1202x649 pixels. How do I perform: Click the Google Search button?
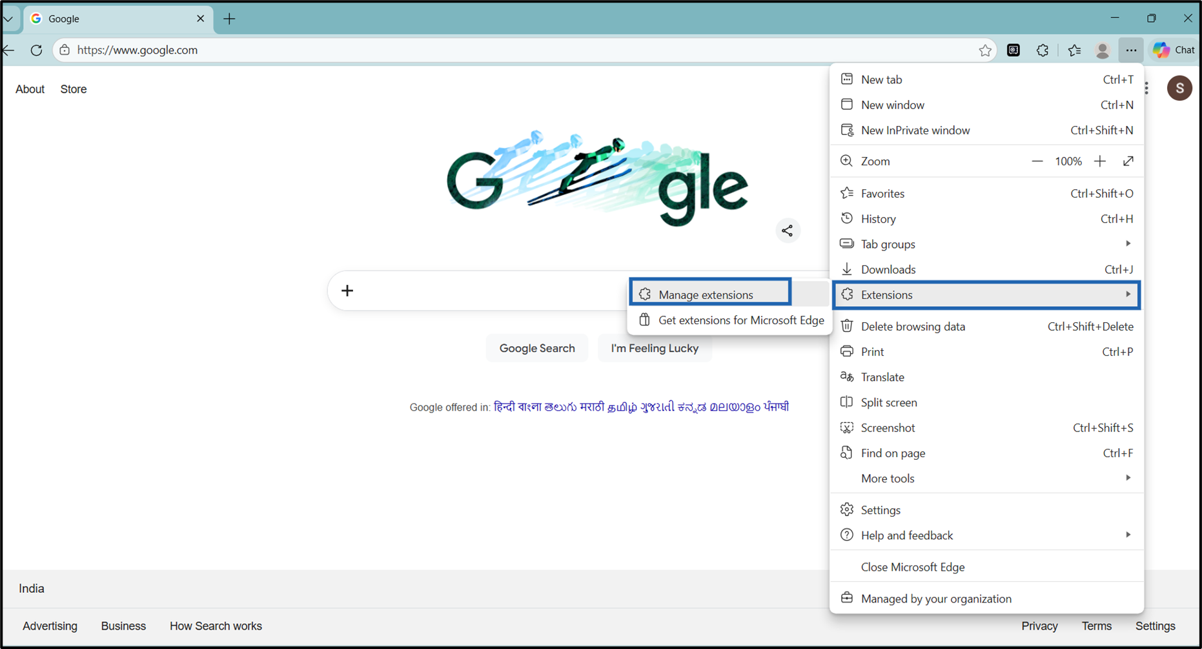coord(537,348)
